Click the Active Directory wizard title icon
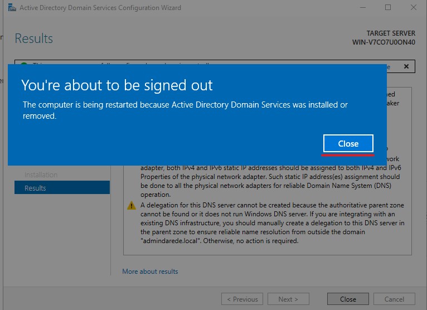The width and height of the screenshot is (427, 310). [x=12, y=7]
